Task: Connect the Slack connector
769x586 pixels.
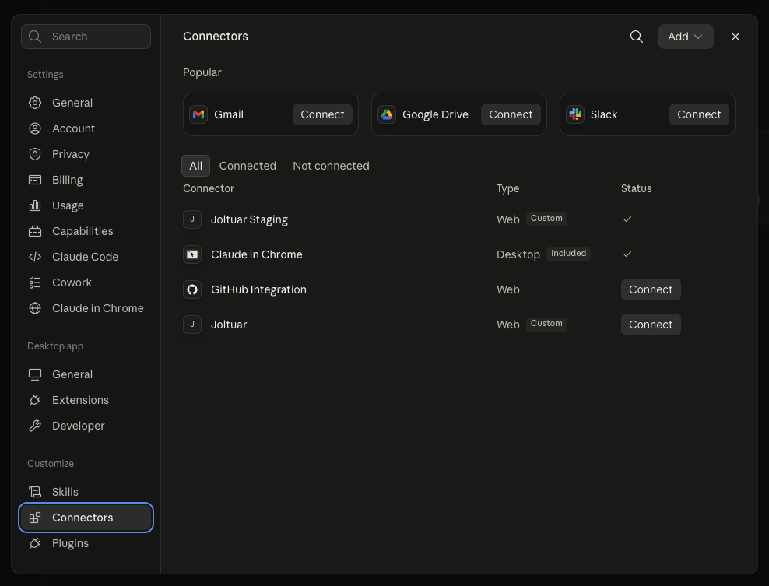Action: 699,114
